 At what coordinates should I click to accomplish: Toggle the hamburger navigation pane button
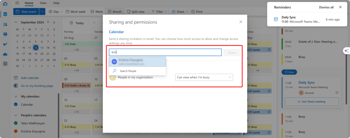pyautogui.click(x=17, y=3)
